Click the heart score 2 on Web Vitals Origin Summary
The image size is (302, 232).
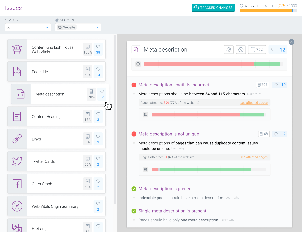tap(98, 206)
